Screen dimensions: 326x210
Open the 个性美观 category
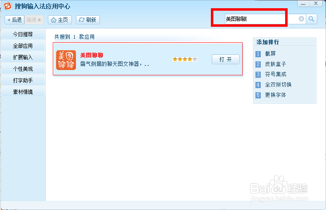23,69
